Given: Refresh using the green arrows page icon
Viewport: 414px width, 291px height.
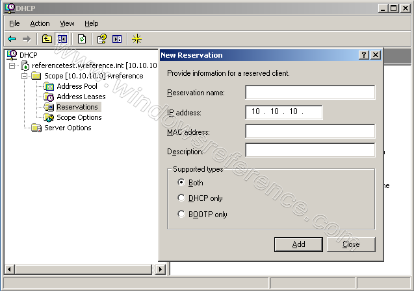Looking at the screenshot, I should 82,39.
